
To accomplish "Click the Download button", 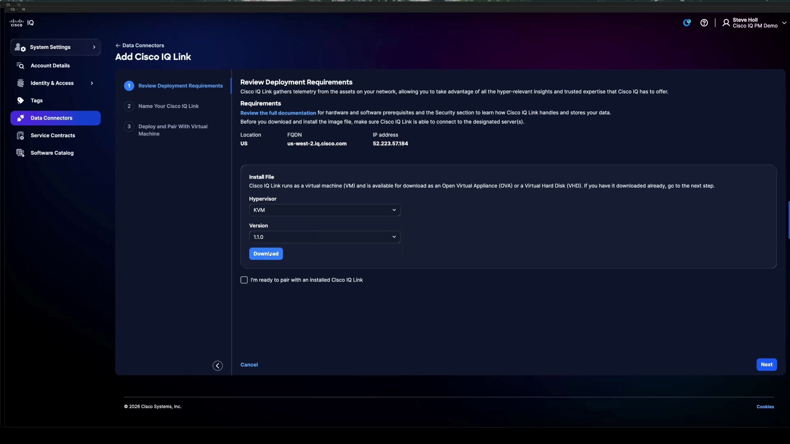I will [266, 254].
